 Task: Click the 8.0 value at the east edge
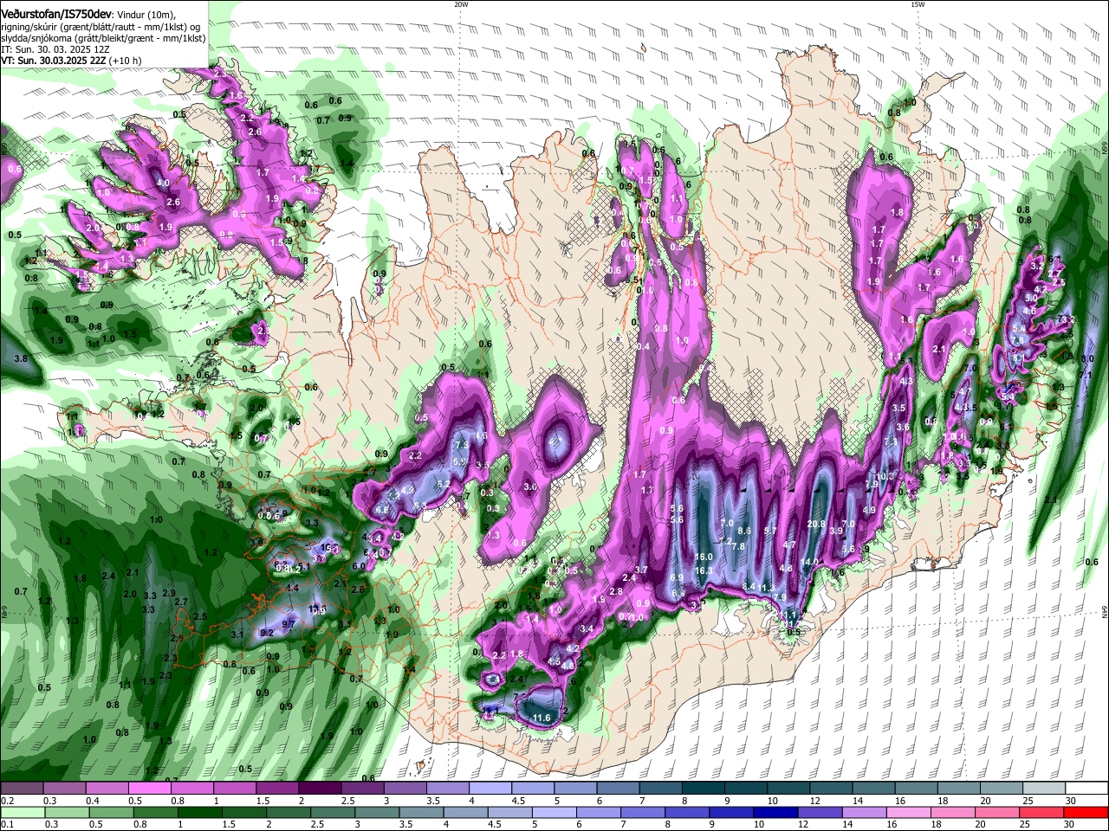coord(1088,358)
